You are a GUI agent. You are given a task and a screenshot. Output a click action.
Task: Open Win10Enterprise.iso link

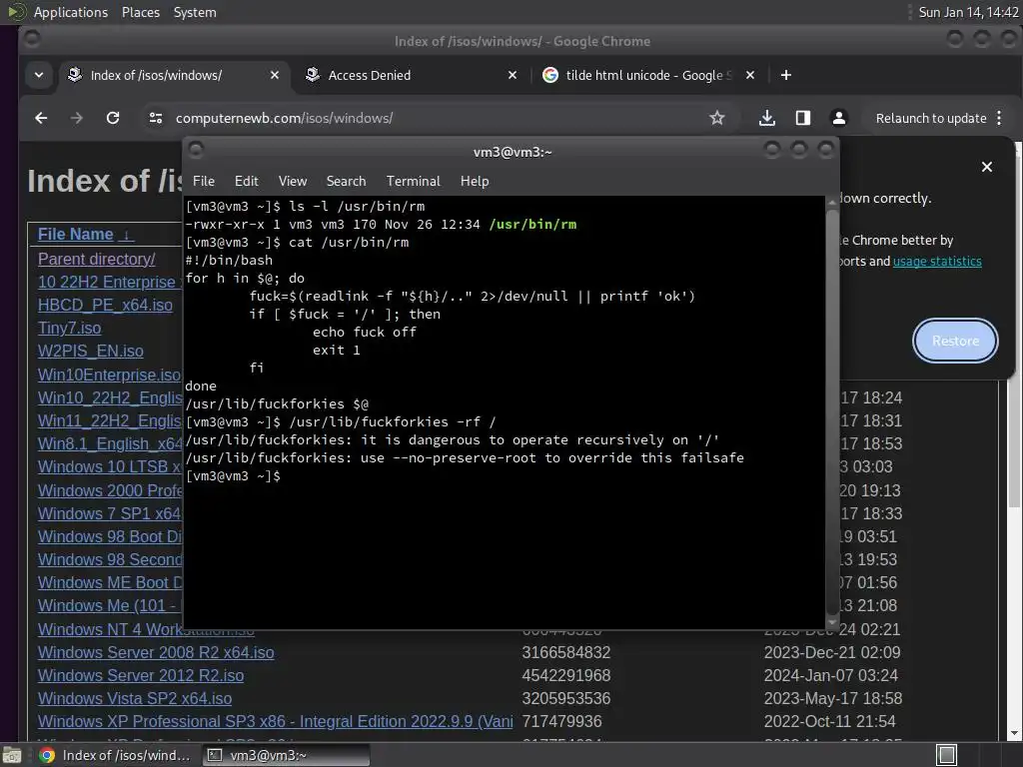109,376
